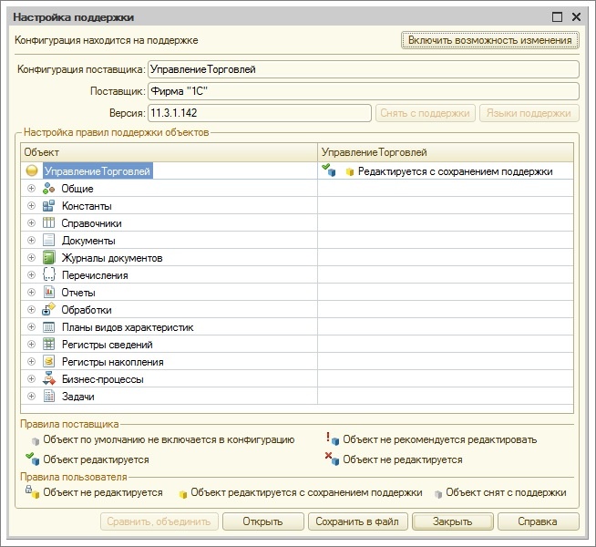Click the 'Снять с поддержки' button
Viewport: 596px width, 547px height.
(x=426, y=113)
